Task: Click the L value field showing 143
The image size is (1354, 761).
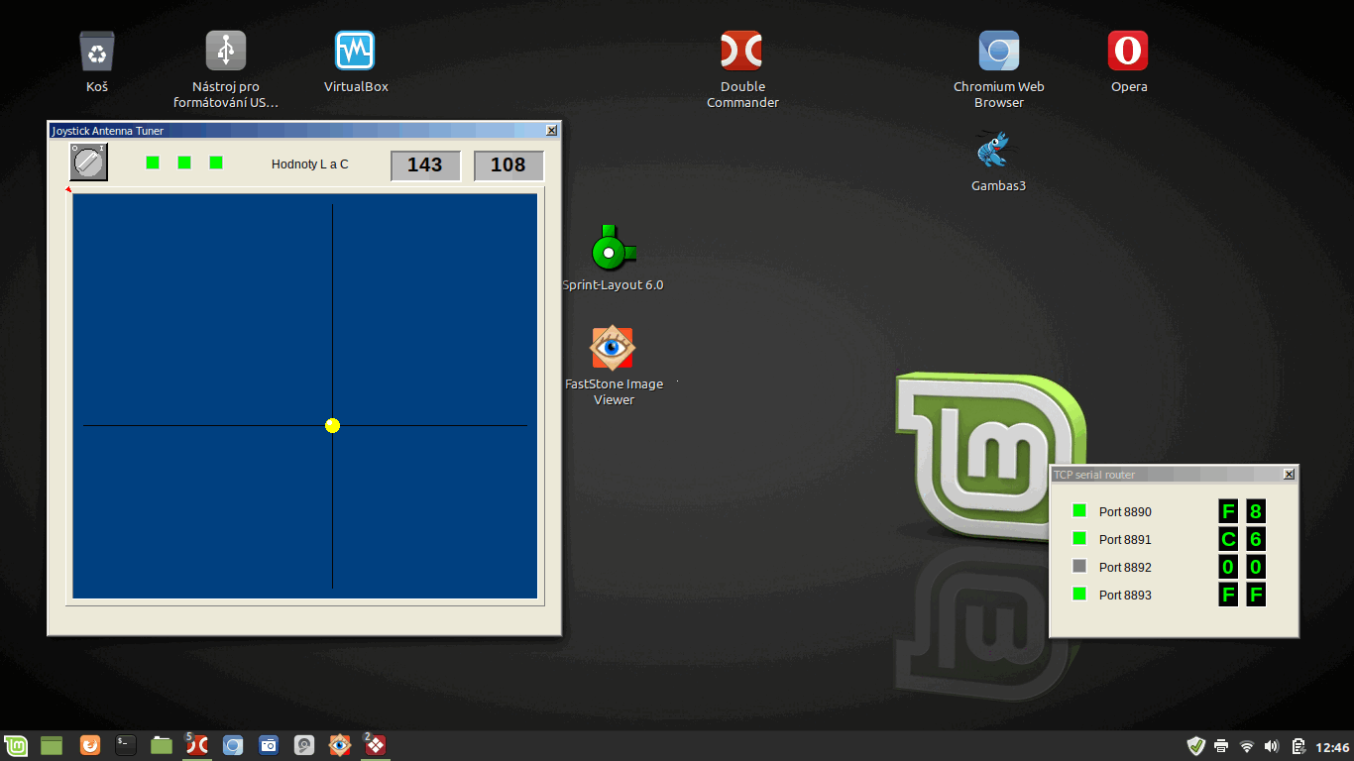Action: click(x=425, y=165)
